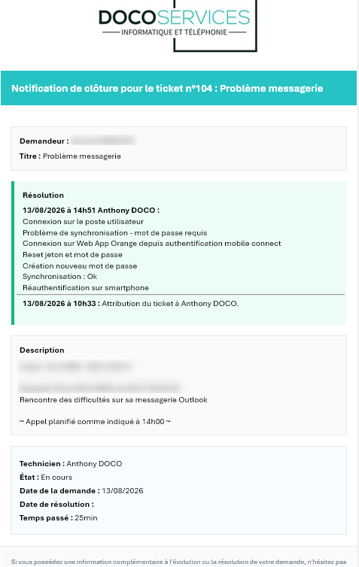Click the Résolution section heading
This screenshot has width=359, height=567.
(43, 196)
